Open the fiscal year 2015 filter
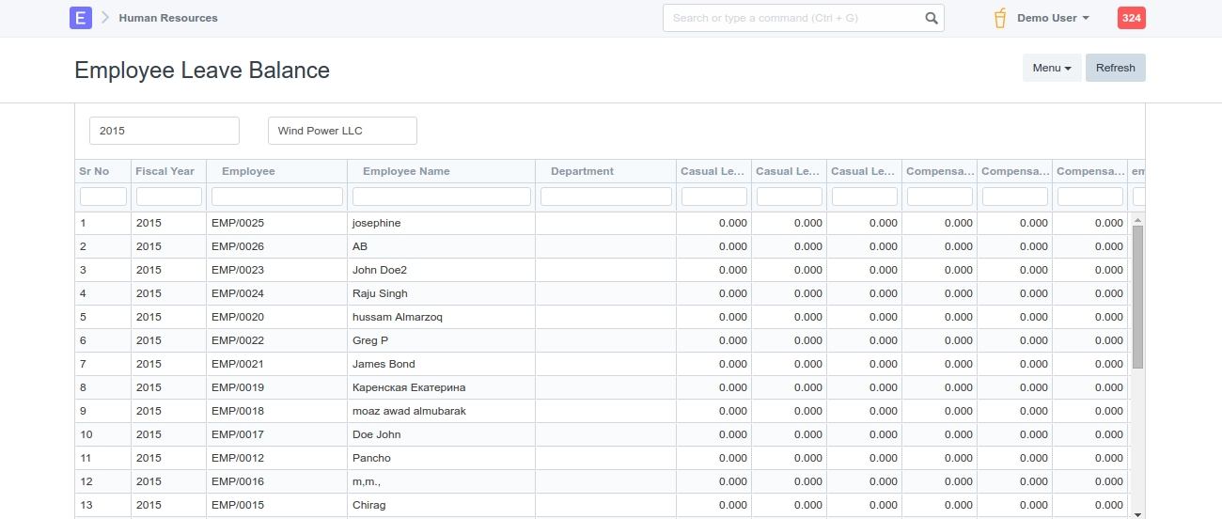Image resolution: width=1222 pixels, height=519 pixels. (164, 131)
